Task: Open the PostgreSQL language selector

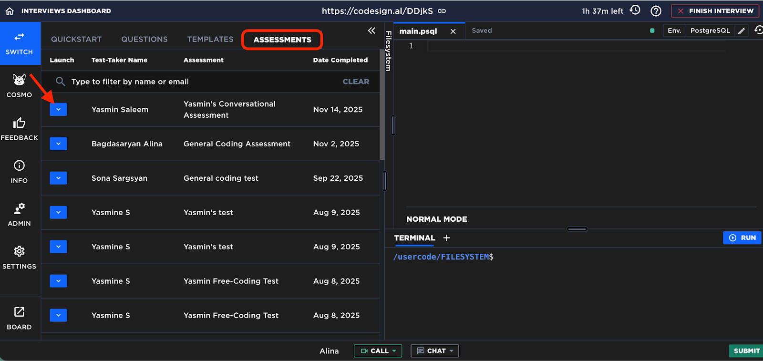Action: coord(710,31)
